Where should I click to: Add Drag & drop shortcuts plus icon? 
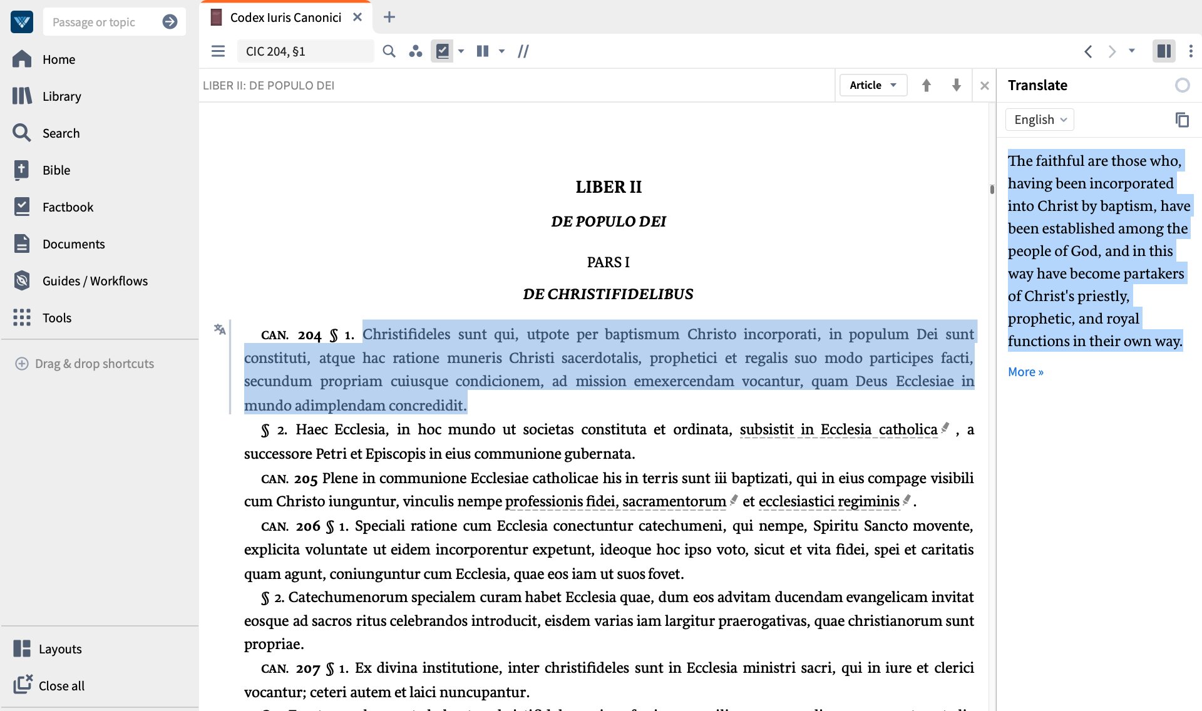click(21, 364)
